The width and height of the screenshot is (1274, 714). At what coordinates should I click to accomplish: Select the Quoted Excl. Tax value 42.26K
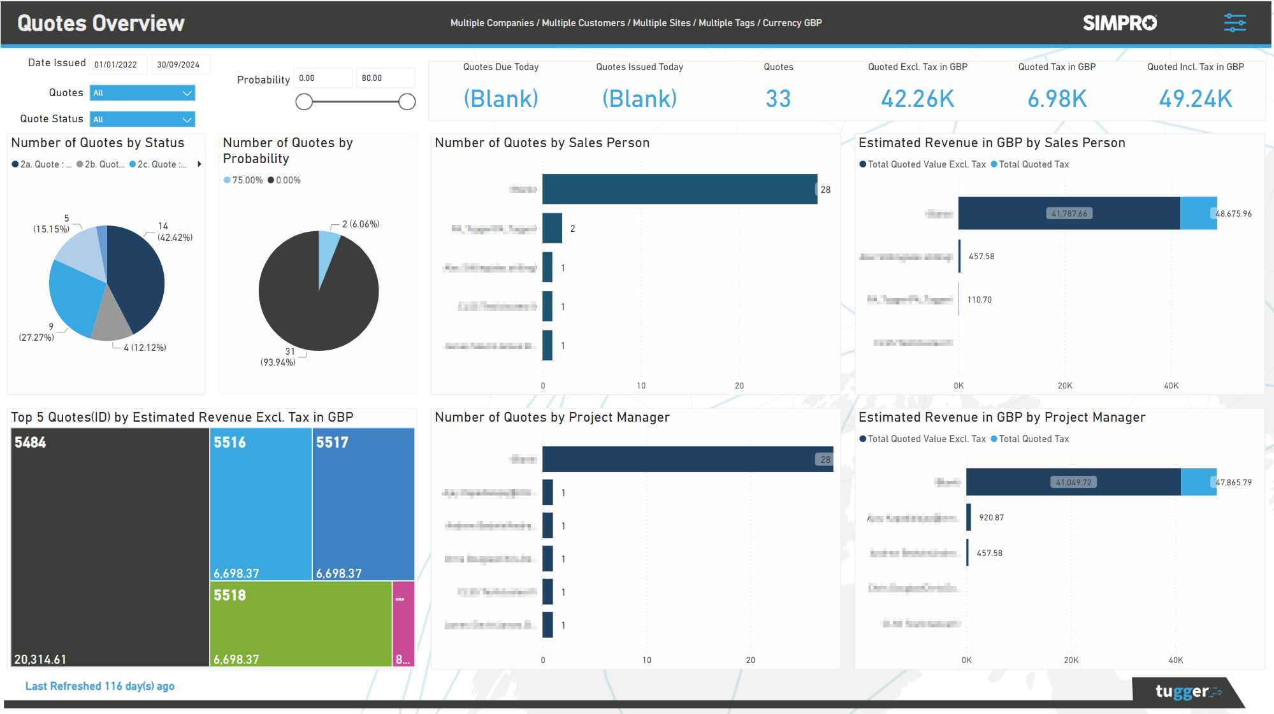[x=917, y=99]
